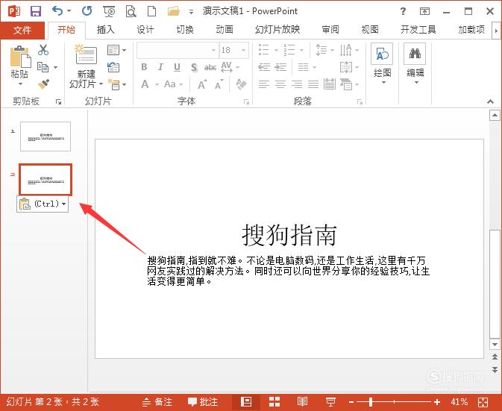
Task: Open Print Preview icon in quick access toolbar
Action: click(131, 11)
